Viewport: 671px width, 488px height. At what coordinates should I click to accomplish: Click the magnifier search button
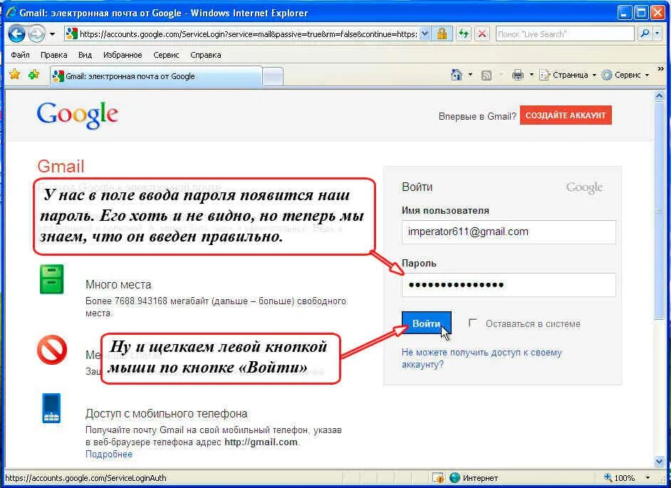[x=645, y=33]
